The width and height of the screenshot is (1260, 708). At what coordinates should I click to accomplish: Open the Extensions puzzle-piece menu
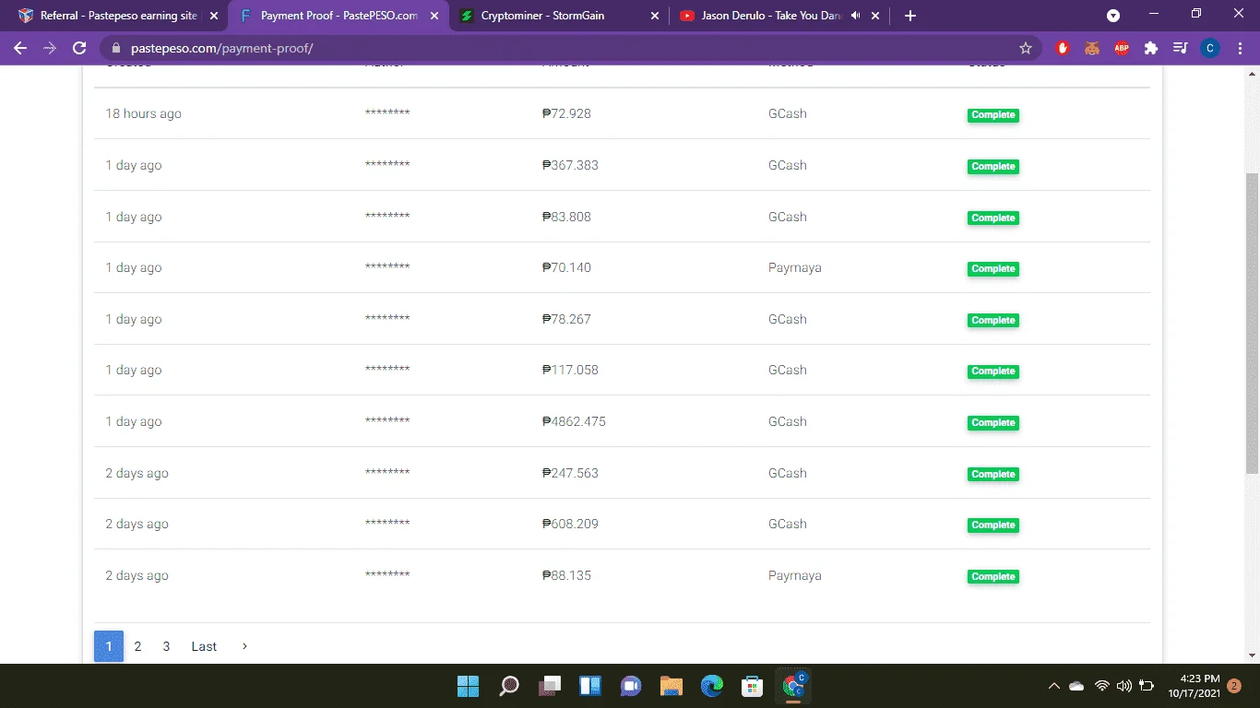pyautogui.click(x=1151, y=48)
